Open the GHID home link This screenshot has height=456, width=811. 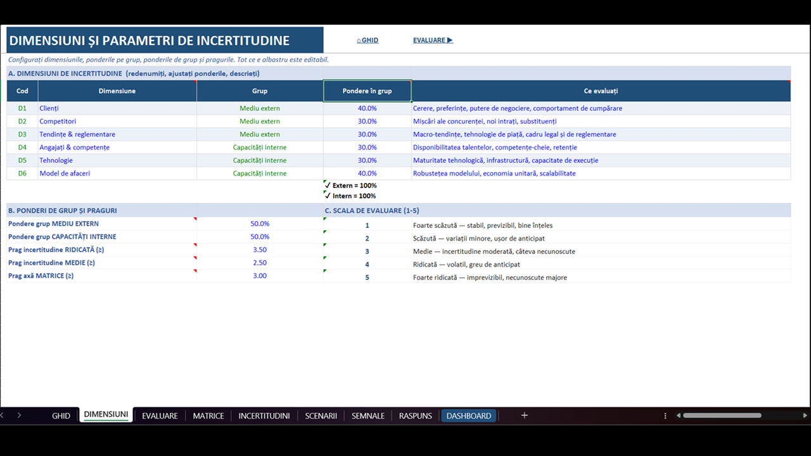(x=367, y=41)
